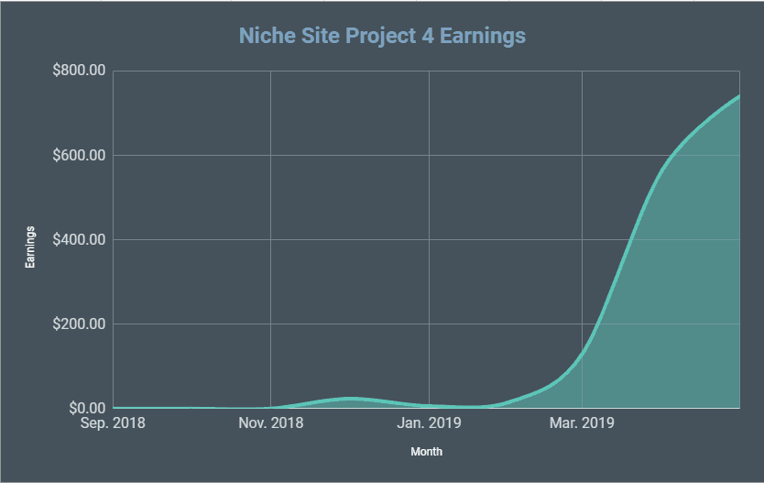
Task: Click the $0.00 y-axis label
Action: [87, 408]
